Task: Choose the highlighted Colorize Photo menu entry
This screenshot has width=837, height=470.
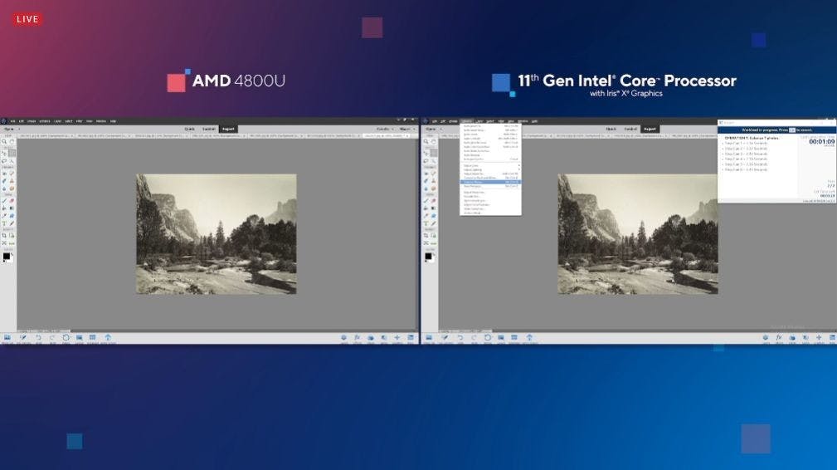Action: 490,182
